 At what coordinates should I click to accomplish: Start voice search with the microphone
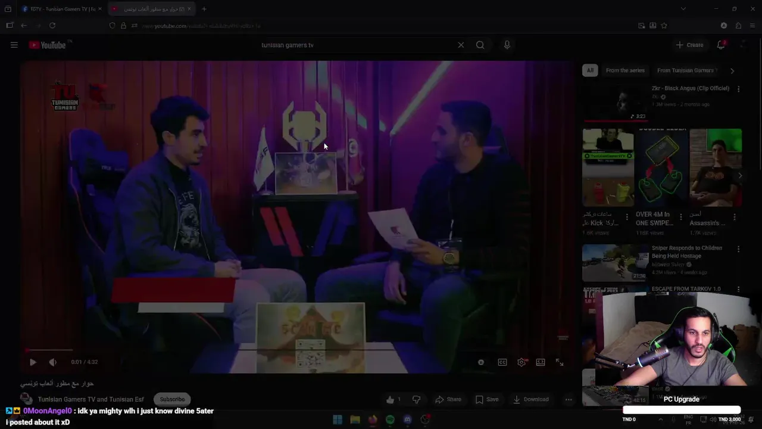click(507, 45)
